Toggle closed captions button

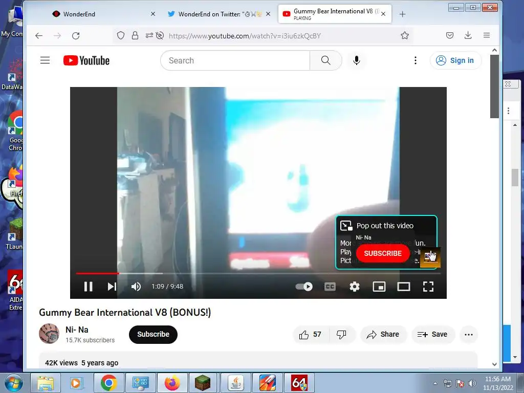click(330, 287)
